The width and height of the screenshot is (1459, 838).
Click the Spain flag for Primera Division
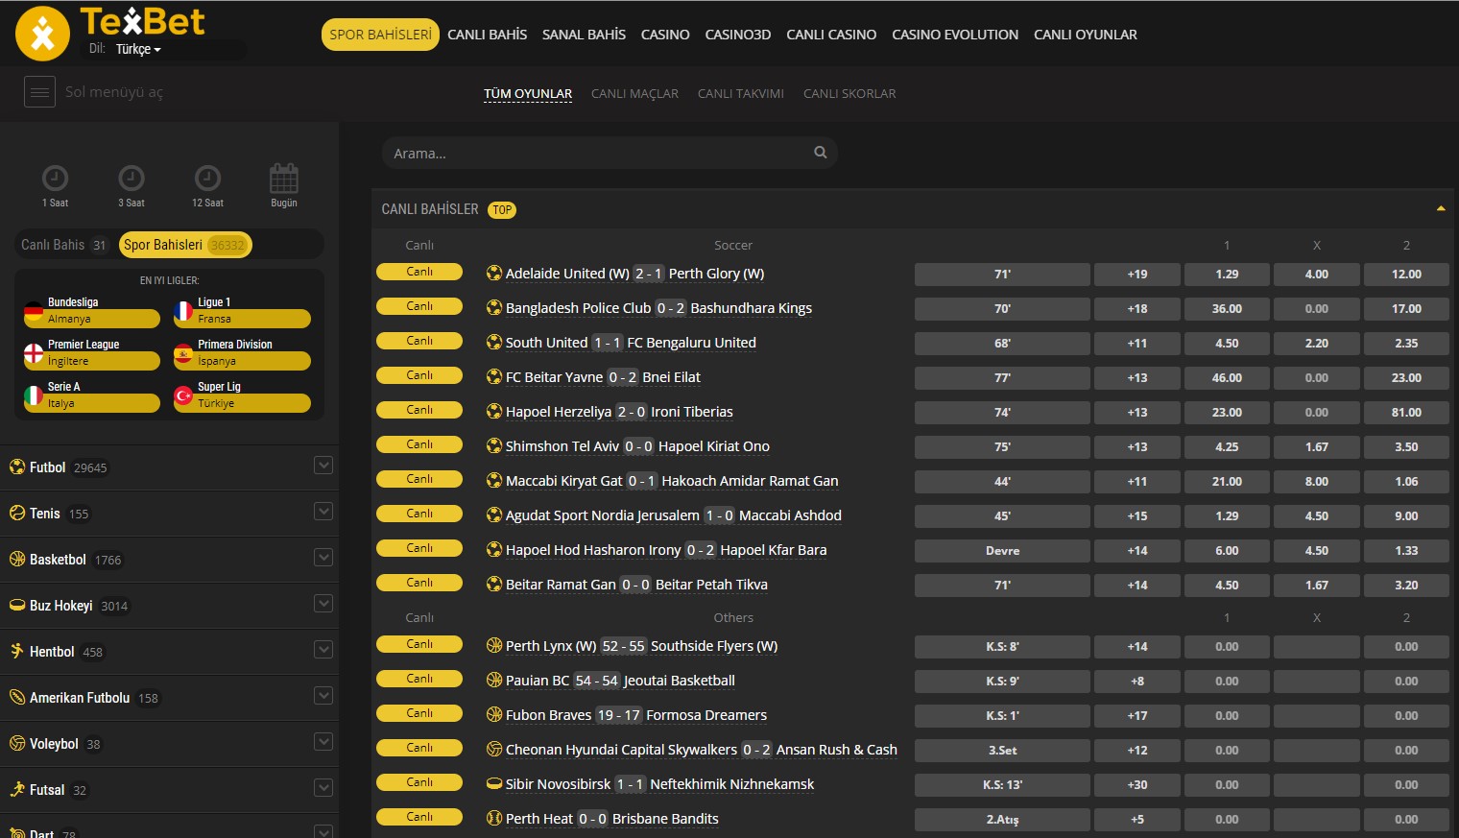tap(183, 353)
